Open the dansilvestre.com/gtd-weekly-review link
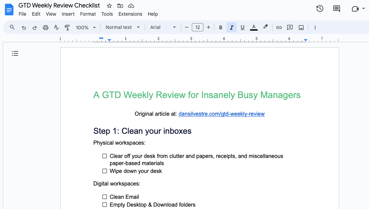Image resolution: width=369 pixels, height=209 pixels. 221,114
